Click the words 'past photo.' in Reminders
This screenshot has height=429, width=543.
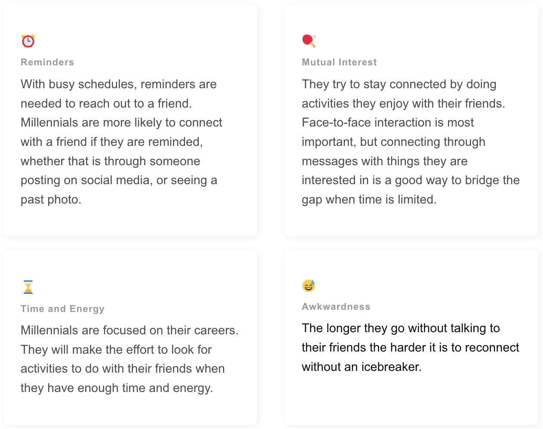[51, 200]
